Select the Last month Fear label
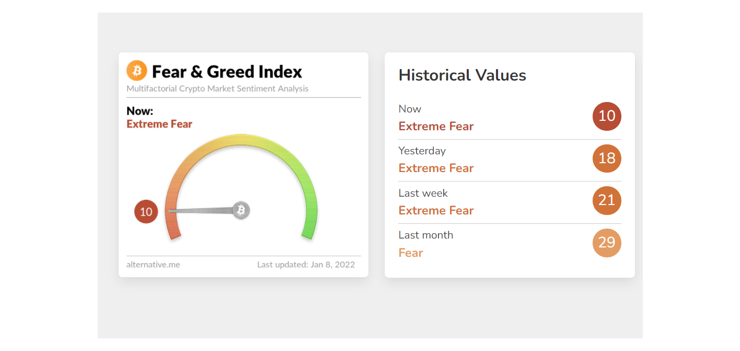This screenshot has width=740, height=351. coord(411,253)
